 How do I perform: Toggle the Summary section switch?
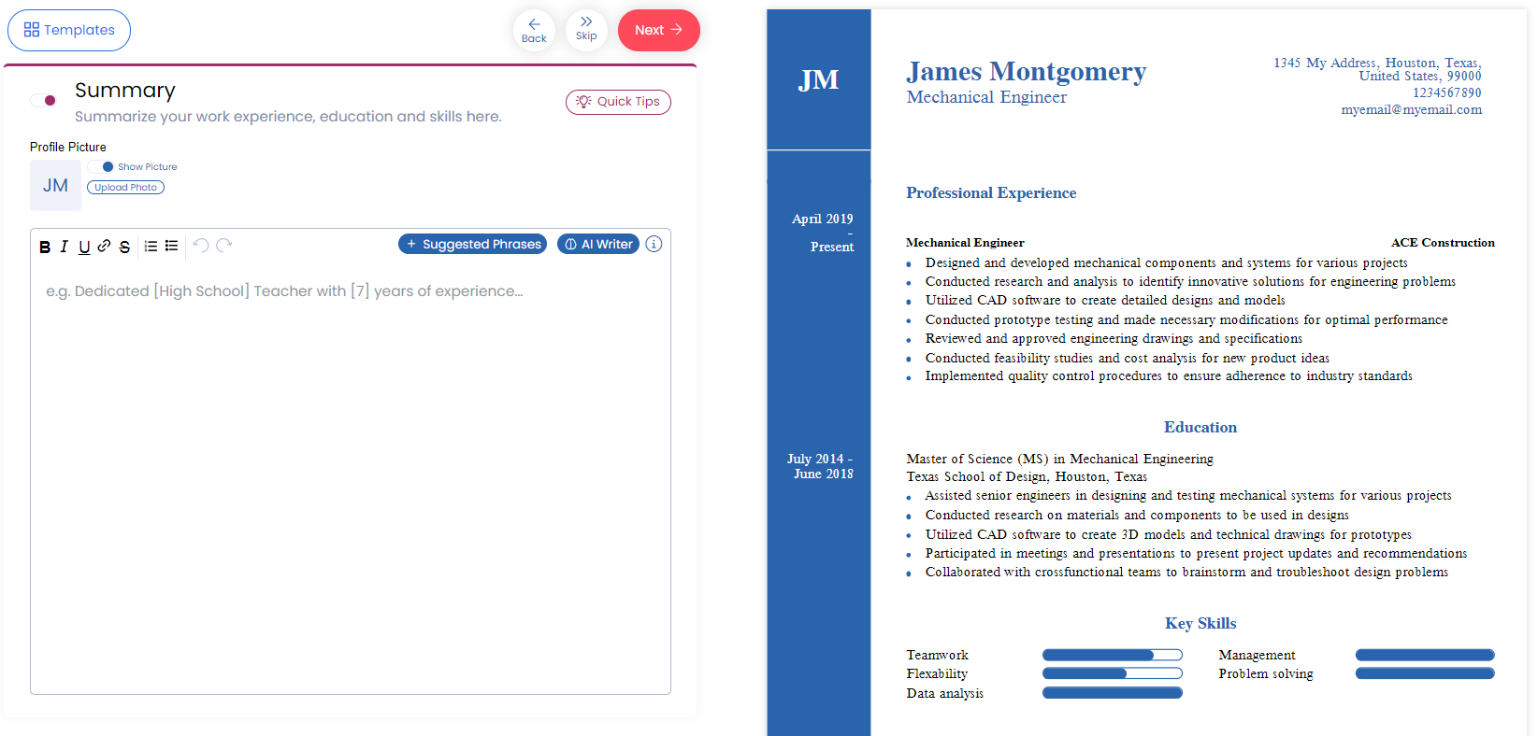43,100
